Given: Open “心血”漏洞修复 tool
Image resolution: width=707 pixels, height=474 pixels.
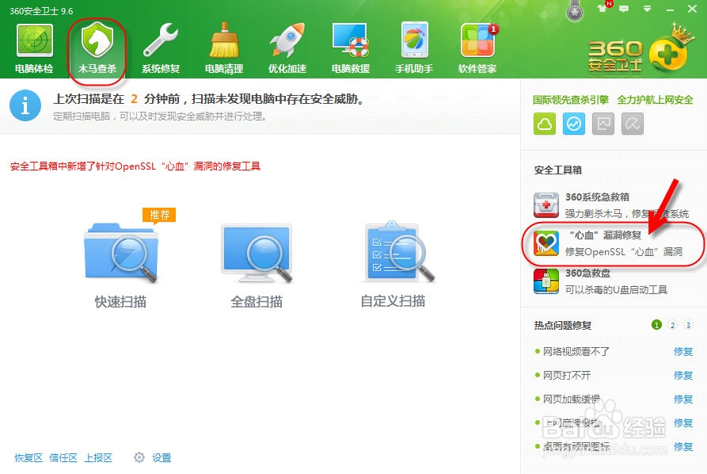Looking at the screenshot, I should 609,243.
